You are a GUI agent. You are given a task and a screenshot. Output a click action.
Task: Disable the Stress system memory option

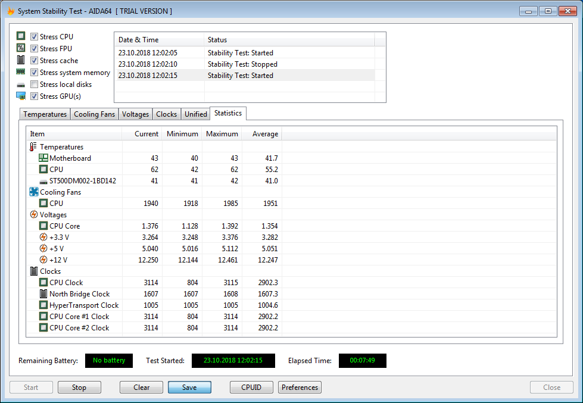point(35,73)
